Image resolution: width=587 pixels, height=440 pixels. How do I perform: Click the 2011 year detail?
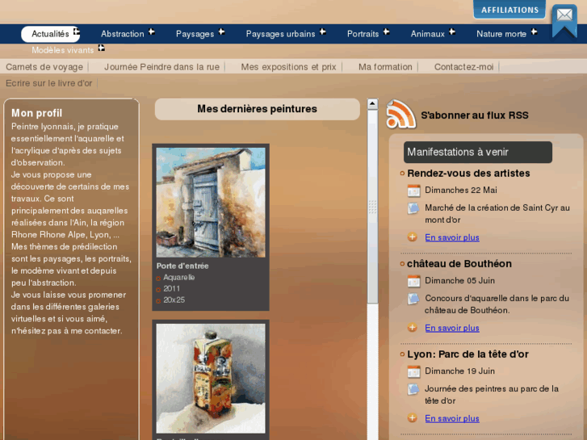click(171, 289)
